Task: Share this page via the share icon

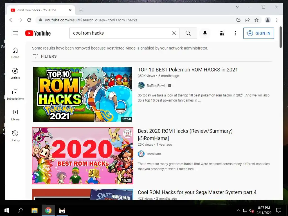Action: (x=247, y=20)
